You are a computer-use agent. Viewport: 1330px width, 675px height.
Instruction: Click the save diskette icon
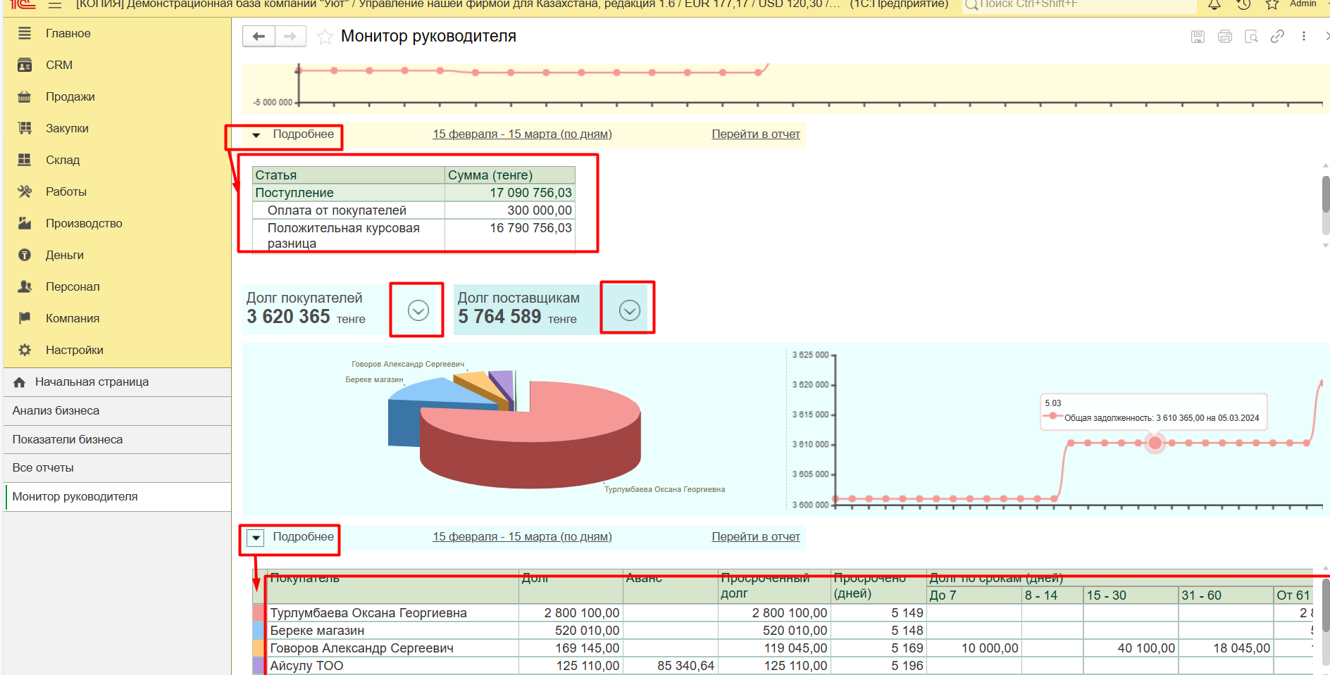(x=1198, y=37)
